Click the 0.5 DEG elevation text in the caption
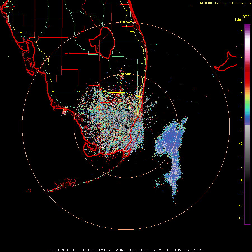Screen dimensions: 252x252 pyautogui.click(x=137, y=250)
